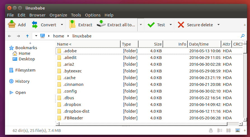
Task: Open dropdown arrow next to Convert
Action: click(62, 25)
